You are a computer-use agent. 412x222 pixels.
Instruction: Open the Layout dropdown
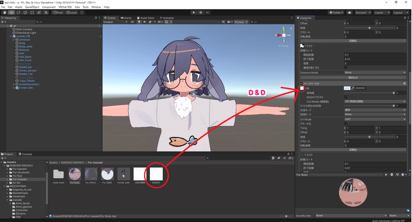point(400,12)
